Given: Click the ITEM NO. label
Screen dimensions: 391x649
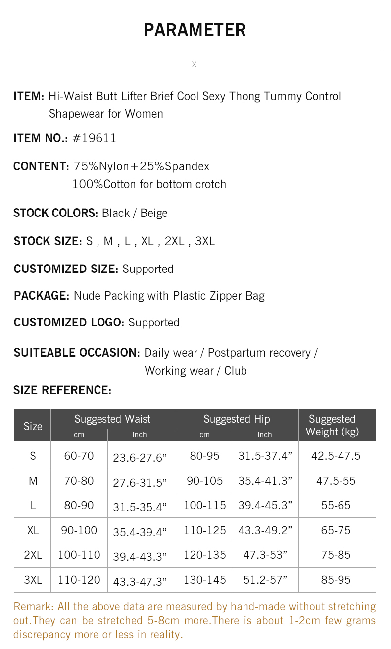Looking at the screenshot, I should pos(41,138).
